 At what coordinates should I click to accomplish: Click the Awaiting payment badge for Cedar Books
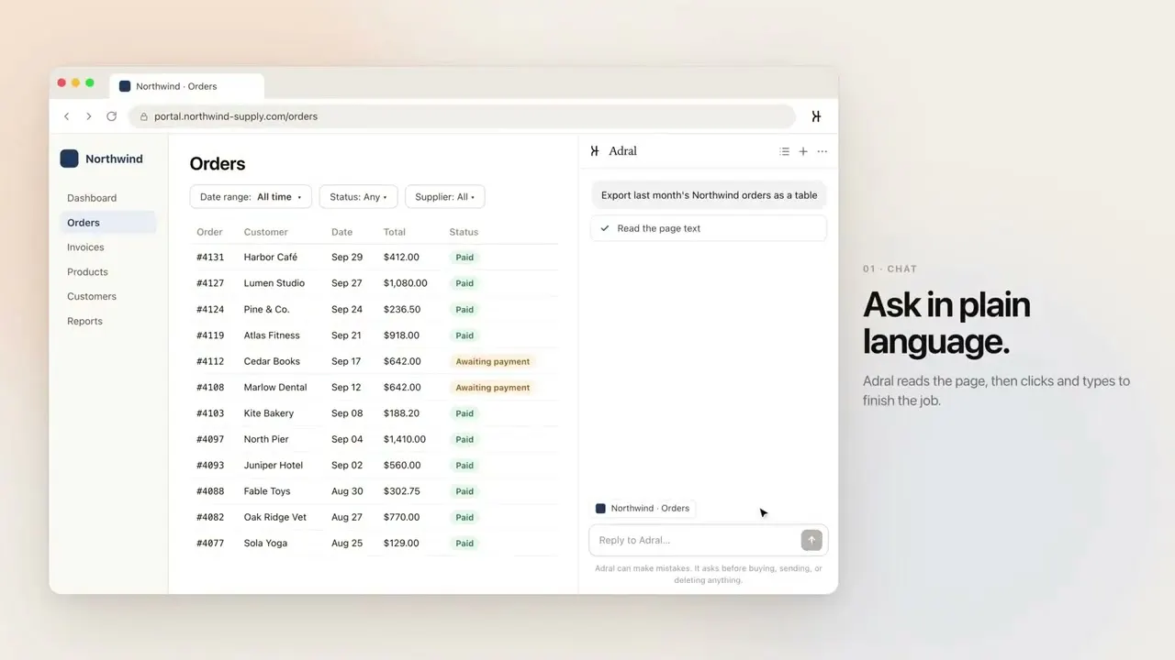tap(493, 361)
